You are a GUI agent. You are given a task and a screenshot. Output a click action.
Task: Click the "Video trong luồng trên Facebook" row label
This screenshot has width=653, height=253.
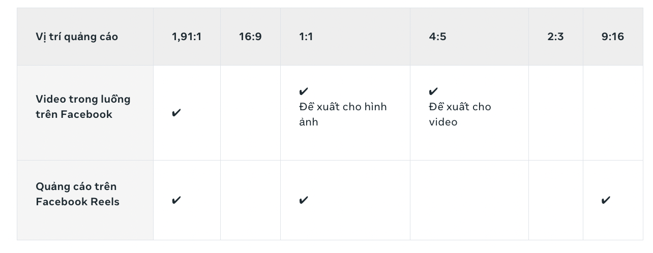(83, 107)
